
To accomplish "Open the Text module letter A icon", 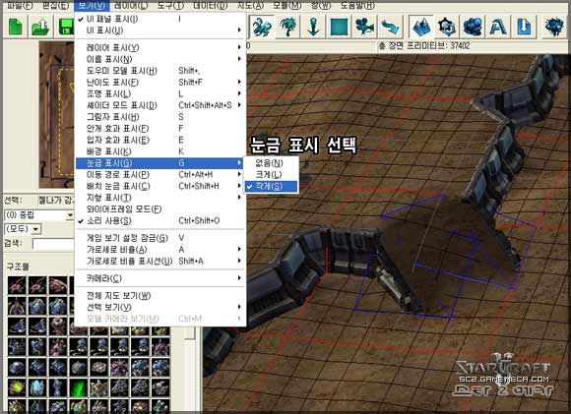I will (498, 27).
